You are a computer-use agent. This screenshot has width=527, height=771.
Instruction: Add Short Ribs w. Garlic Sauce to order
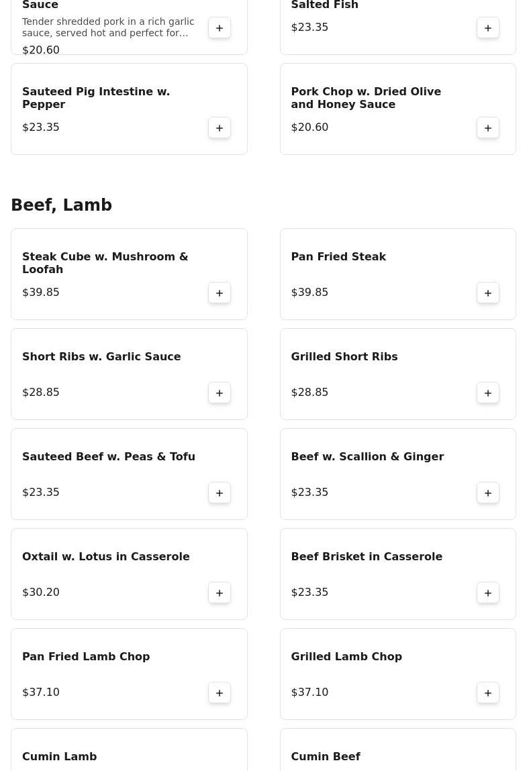220,393
